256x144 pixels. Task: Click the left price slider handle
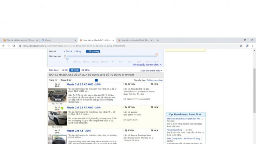67,59
